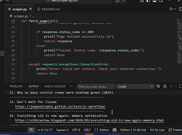
Task: Click 'except requests.exceptions.ConnectionError:' line
Action: point(69,64)
